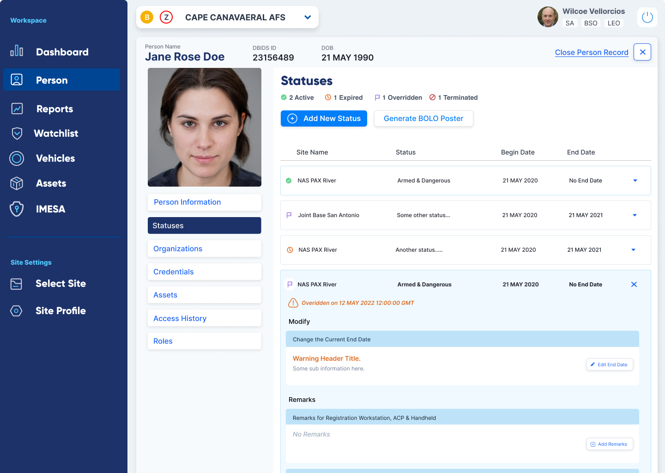The image size is (665, 473).
Task: Click the Reports chart icon
Action: 17,109
